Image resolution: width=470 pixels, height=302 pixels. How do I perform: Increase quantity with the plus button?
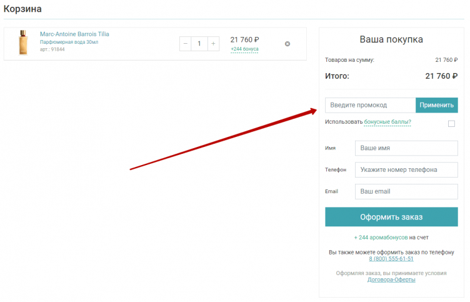click(213, 44)
